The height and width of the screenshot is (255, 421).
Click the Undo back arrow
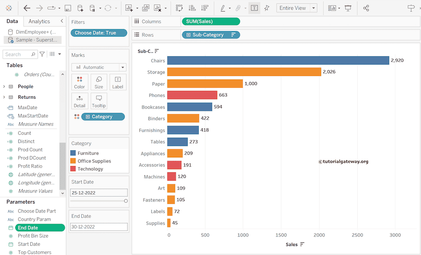pyautogui.click(x=27, y=8)
